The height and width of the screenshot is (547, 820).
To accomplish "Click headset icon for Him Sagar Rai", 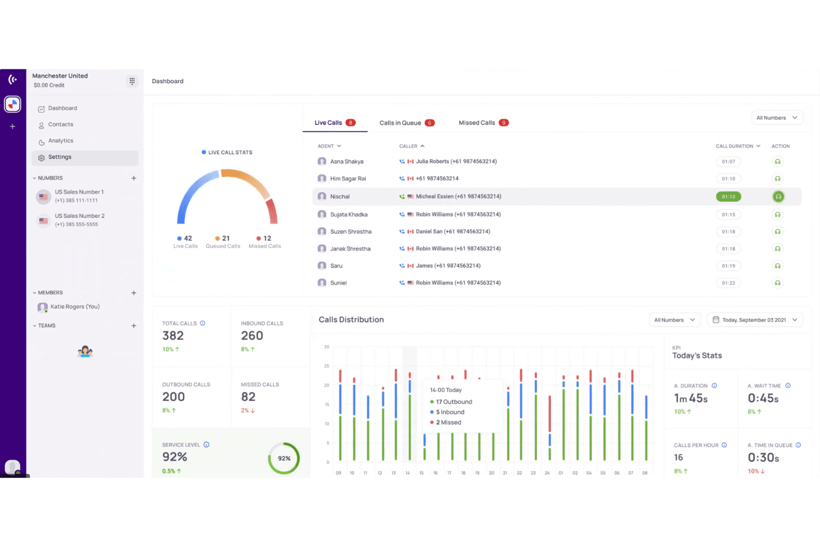I will [777, 179].
